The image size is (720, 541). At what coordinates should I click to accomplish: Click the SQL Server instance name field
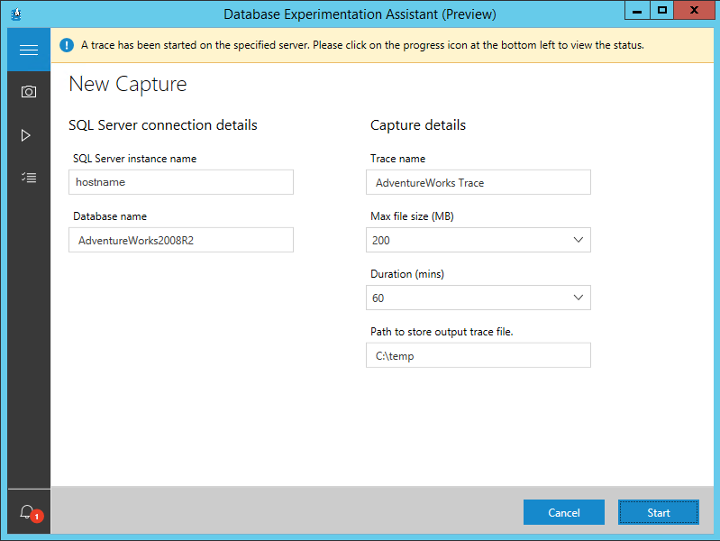click(181, 182)
